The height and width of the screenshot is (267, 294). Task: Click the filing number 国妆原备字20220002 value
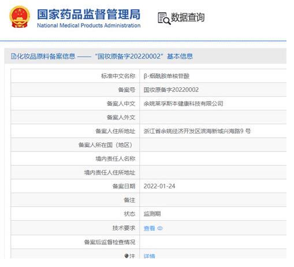tap(171, 90)
